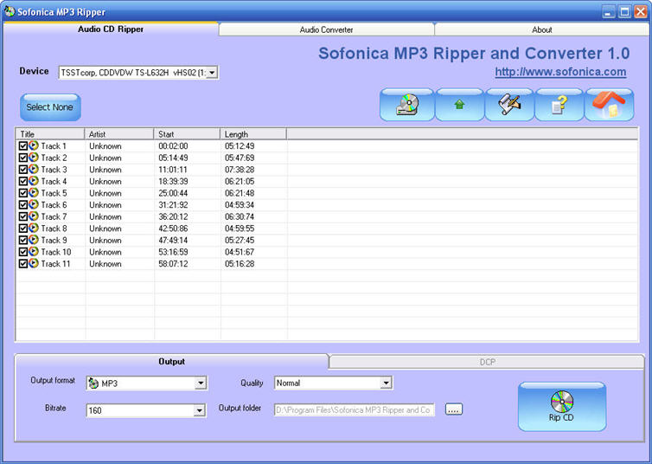Toggle the checkbox for Track 7
Screen dimensions: 652x464
pos(23,216)
